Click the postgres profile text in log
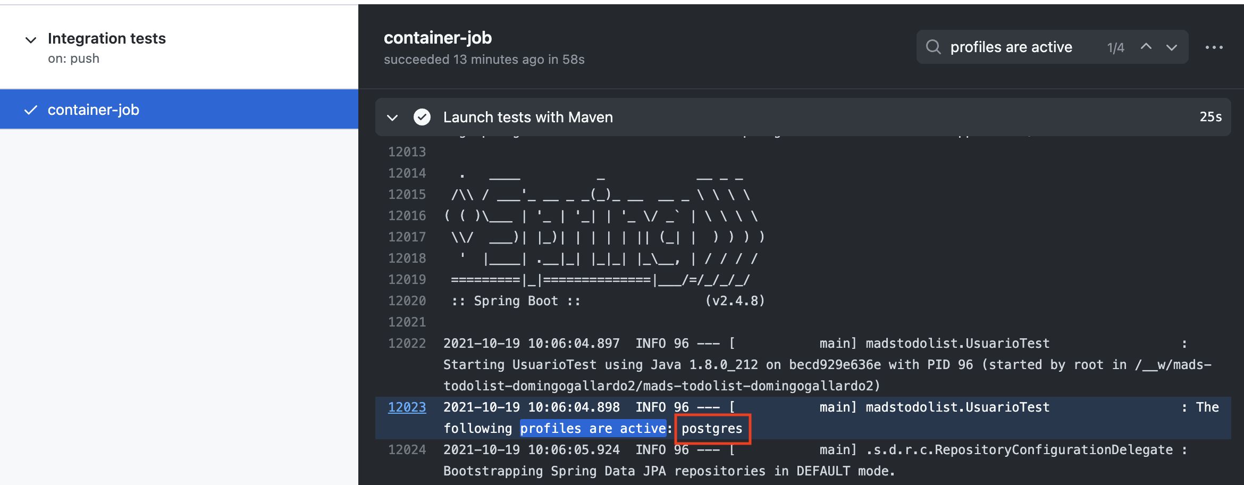Image resolution: width=1244 pixels, height=485 pixels. (x=712, y=429)
